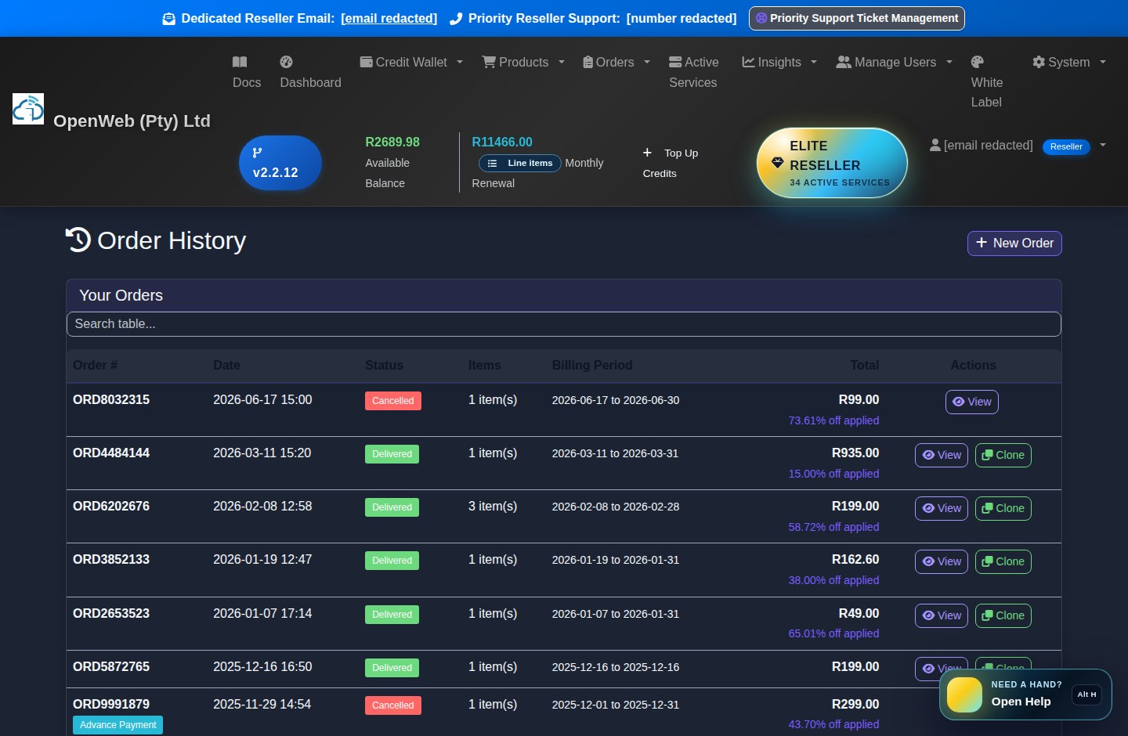Sort by the Date column header
1128x736 pixels.
226,365
